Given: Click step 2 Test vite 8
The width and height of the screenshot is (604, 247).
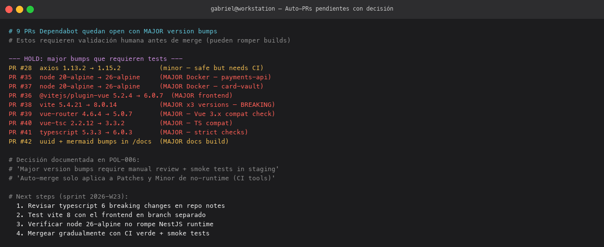Looking at the screenshot, I should (111, 215).
